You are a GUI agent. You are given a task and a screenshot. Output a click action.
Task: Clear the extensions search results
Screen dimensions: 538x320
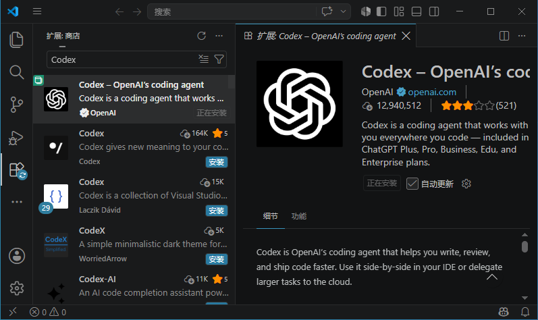tap(204, 59)
